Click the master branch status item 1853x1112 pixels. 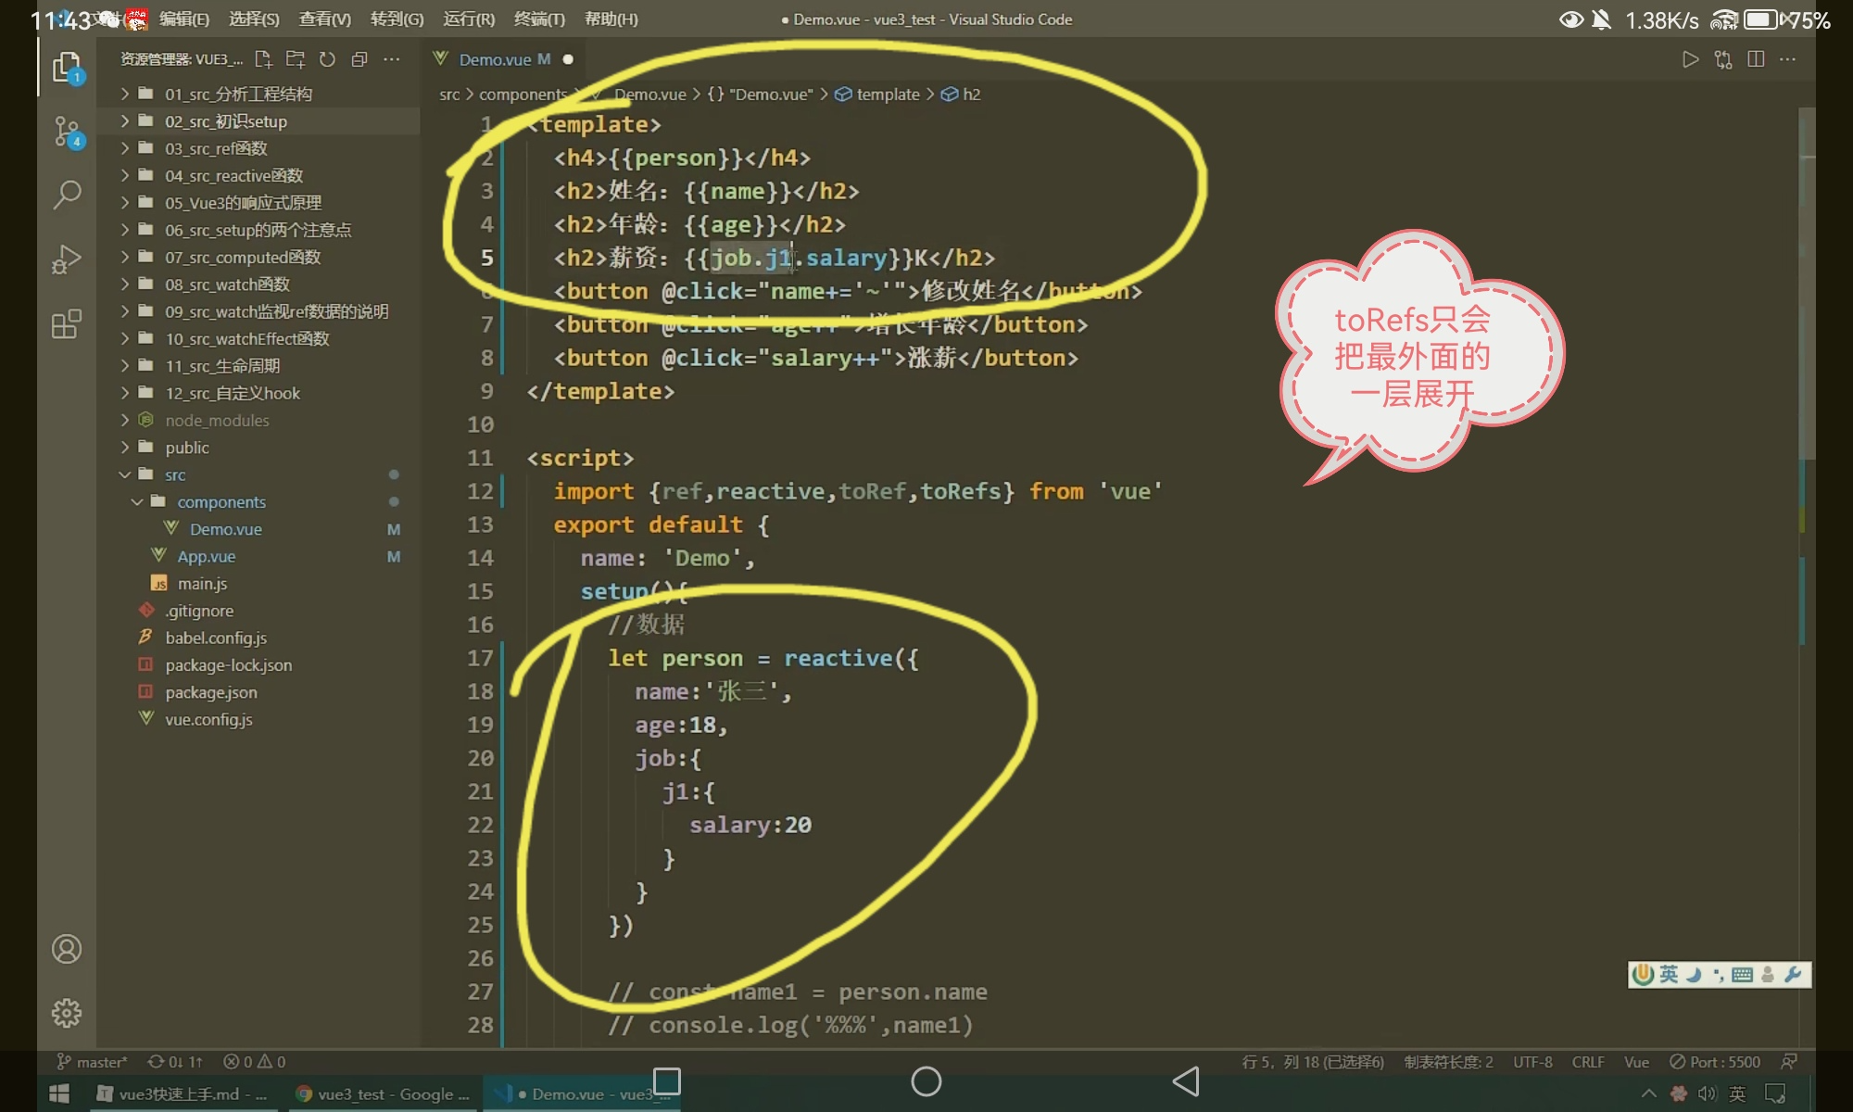click(x=93, y=1062)
